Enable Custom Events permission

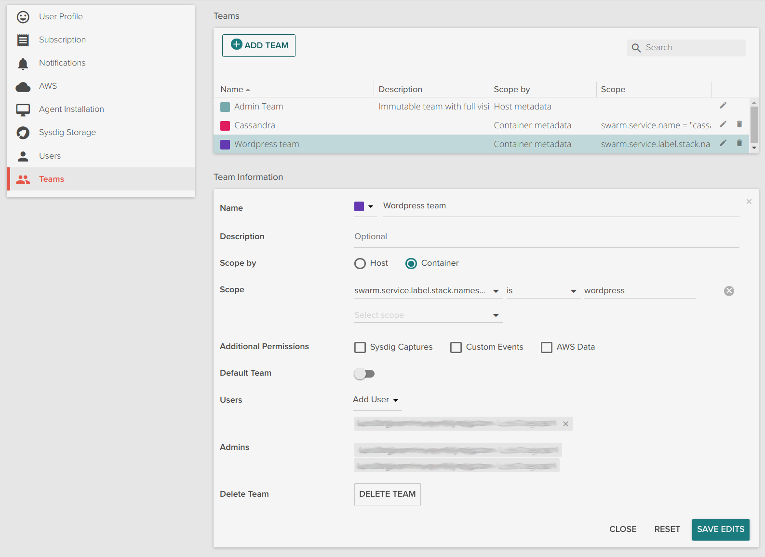[x=456, y=347]
